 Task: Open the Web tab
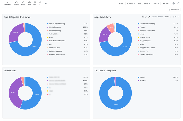click(29, 3)
